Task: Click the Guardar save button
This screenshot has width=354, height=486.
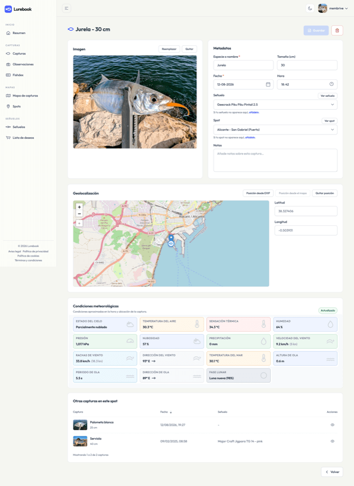Action: click(316, 30)
